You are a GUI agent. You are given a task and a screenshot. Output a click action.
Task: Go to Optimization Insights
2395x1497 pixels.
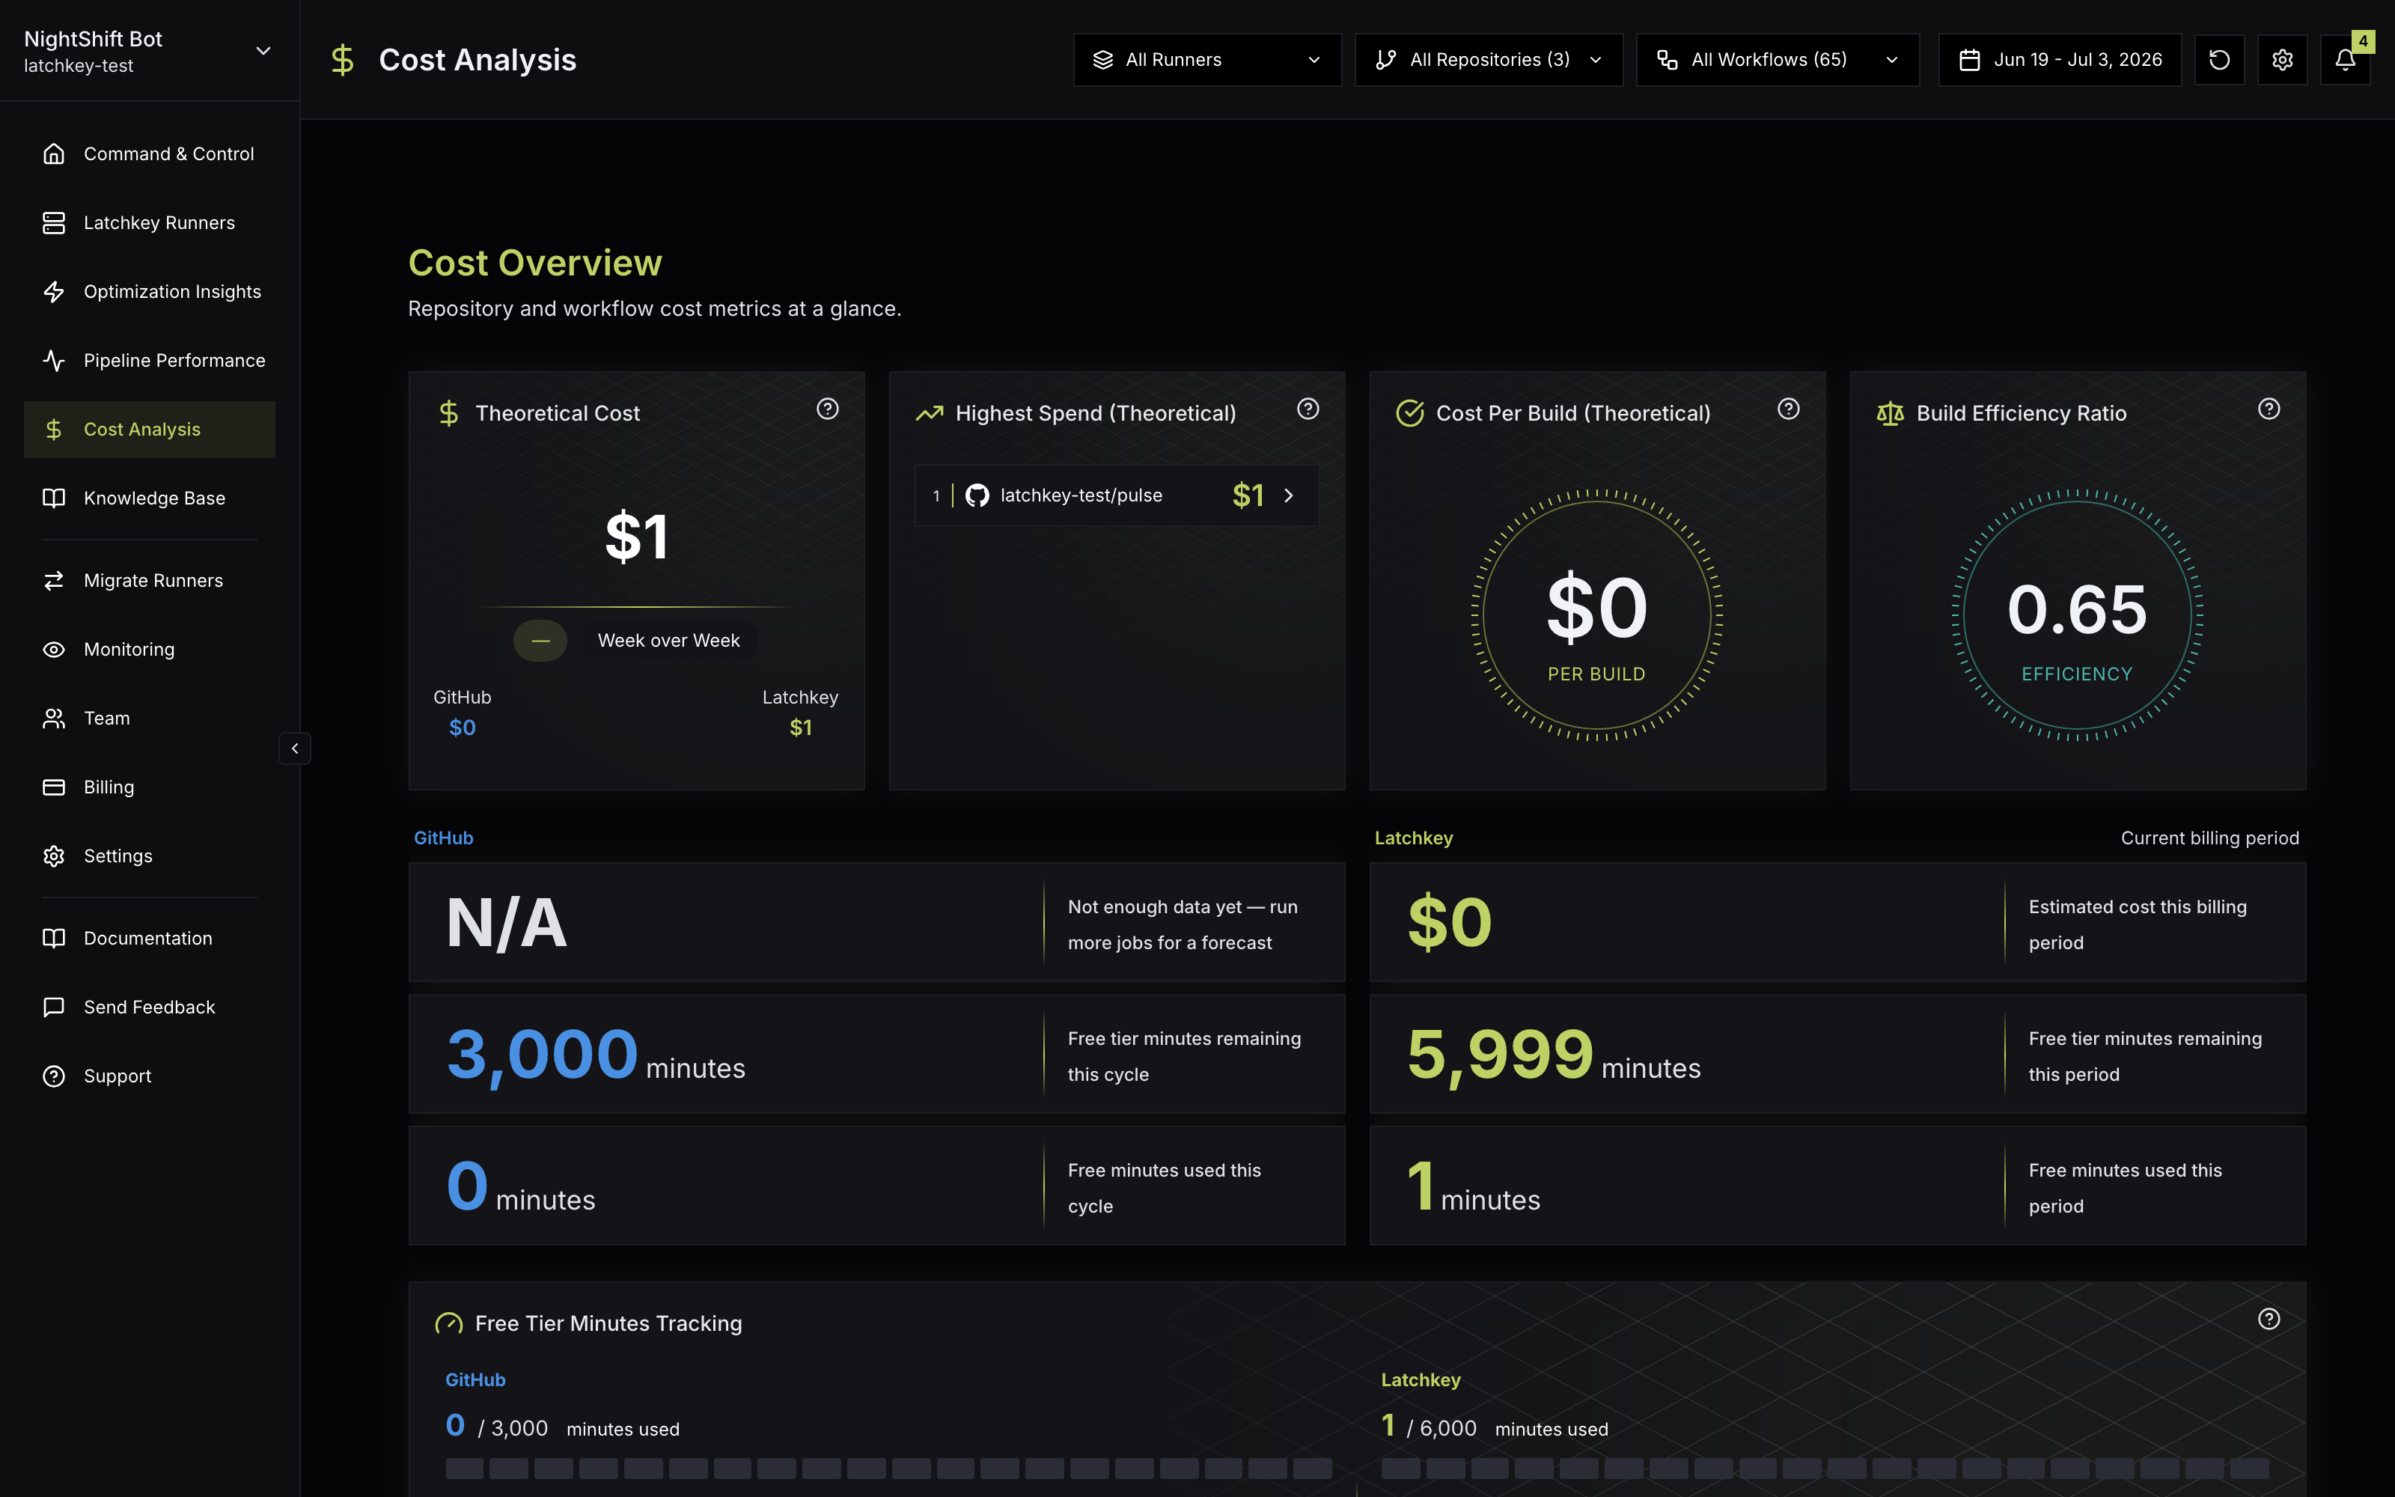pos(150,291)
